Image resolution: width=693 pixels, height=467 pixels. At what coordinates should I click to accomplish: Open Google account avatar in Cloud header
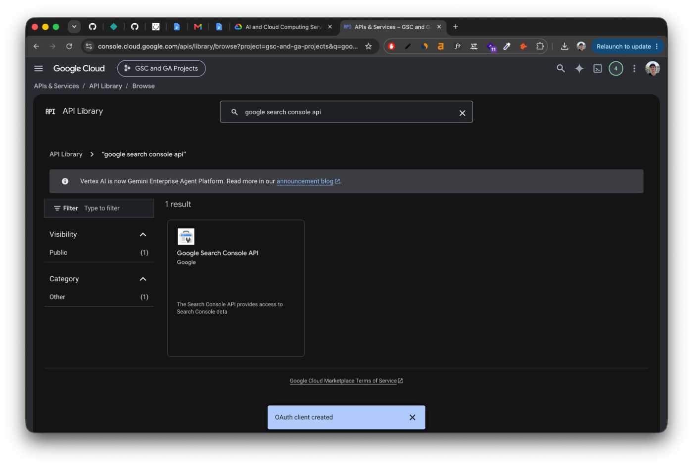point(652,69)
